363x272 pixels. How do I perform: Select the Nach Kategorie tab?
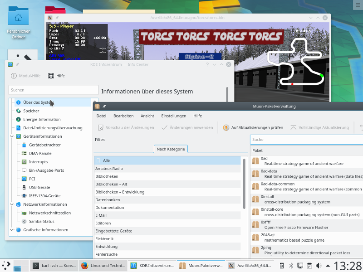171,149
